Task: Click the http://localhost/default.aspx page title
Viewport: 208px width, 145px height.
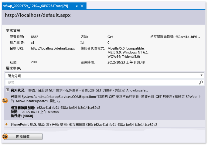Action: [x=38, y=15]
